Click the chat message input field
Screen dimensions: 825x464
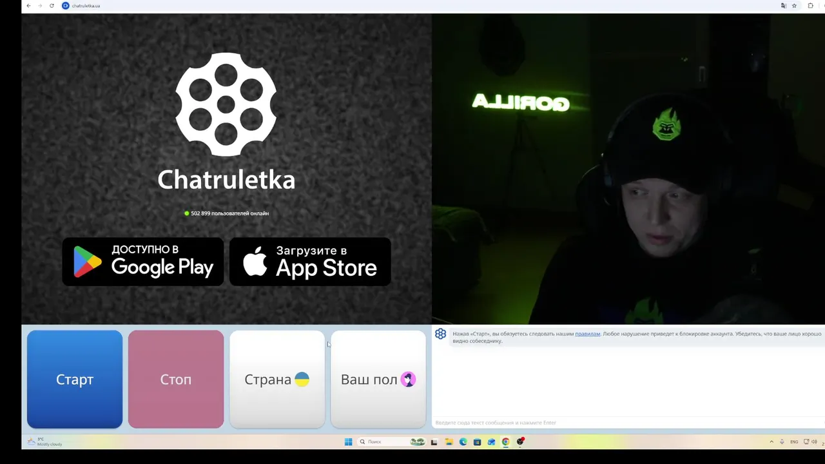tap(628, 423)
